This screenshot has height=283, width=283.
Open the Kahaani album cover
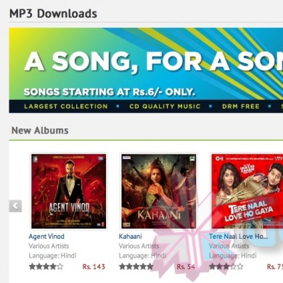(159, 192)
